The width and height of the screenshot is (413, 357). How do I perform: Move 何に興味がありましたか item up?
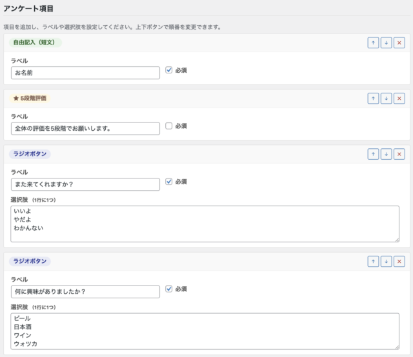[373, 261]
